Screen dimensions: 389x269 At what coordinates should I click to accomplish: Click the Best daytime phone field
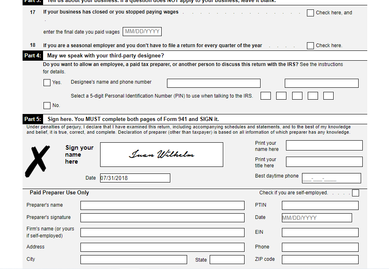click(x=331, y=178)
